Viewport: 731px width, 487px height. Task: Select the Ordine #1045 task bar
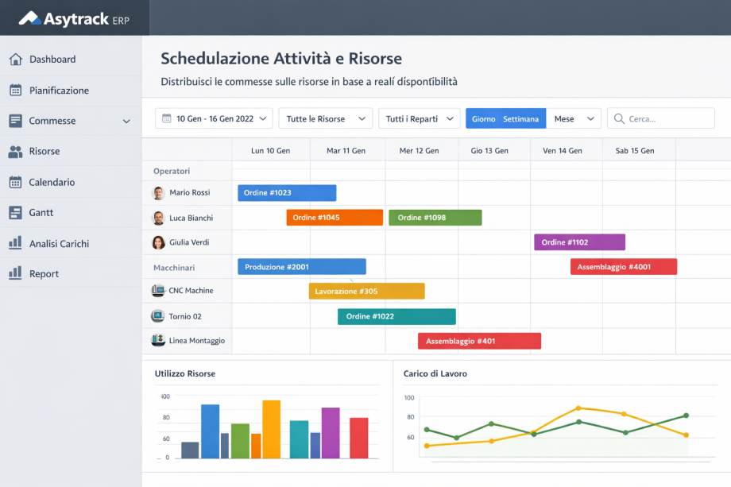[x=335, y=218]
